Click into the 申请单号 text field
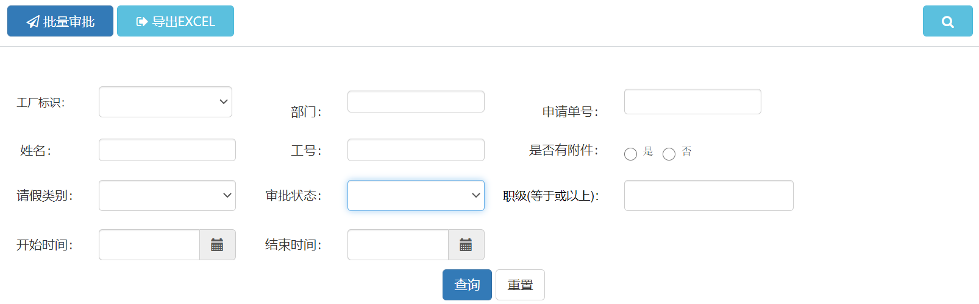Viewport: 979px width, 304px height. tap(692, 102)
